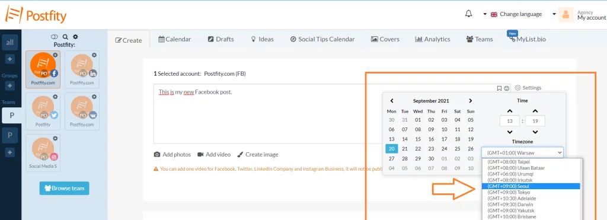Select the Social Media S Instagram account

coord(43,153)
